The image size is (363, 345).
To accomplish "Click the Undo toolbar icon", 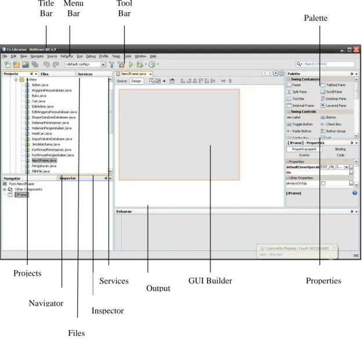I will point(46,64).
